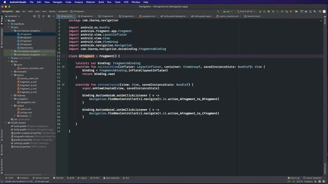Click the horizontal scrollbar of Project panel
The height and width of the screenshot is (184, 328).
coord(23,175)
